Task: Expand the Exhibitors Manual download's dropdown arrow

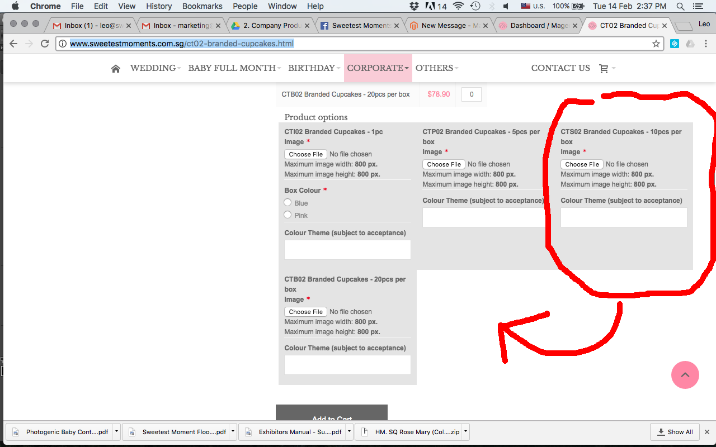Action: click(x=349, y=431)
